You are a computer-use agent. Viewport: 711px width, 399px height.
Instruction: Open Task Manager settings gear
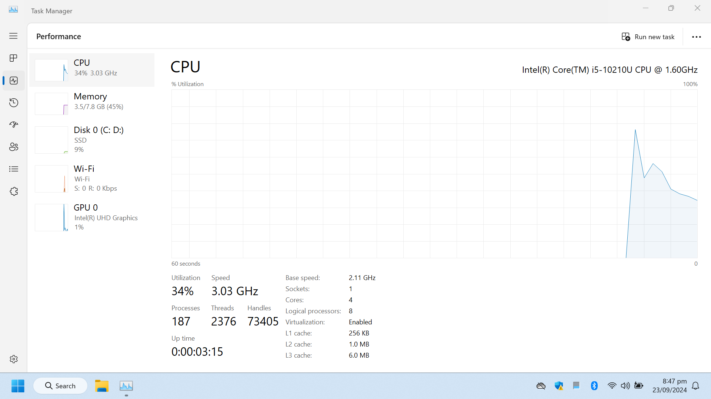14,359
